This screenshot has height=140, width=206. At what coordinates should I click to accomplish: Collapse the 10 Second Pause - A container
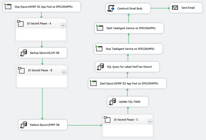point(63,25)
